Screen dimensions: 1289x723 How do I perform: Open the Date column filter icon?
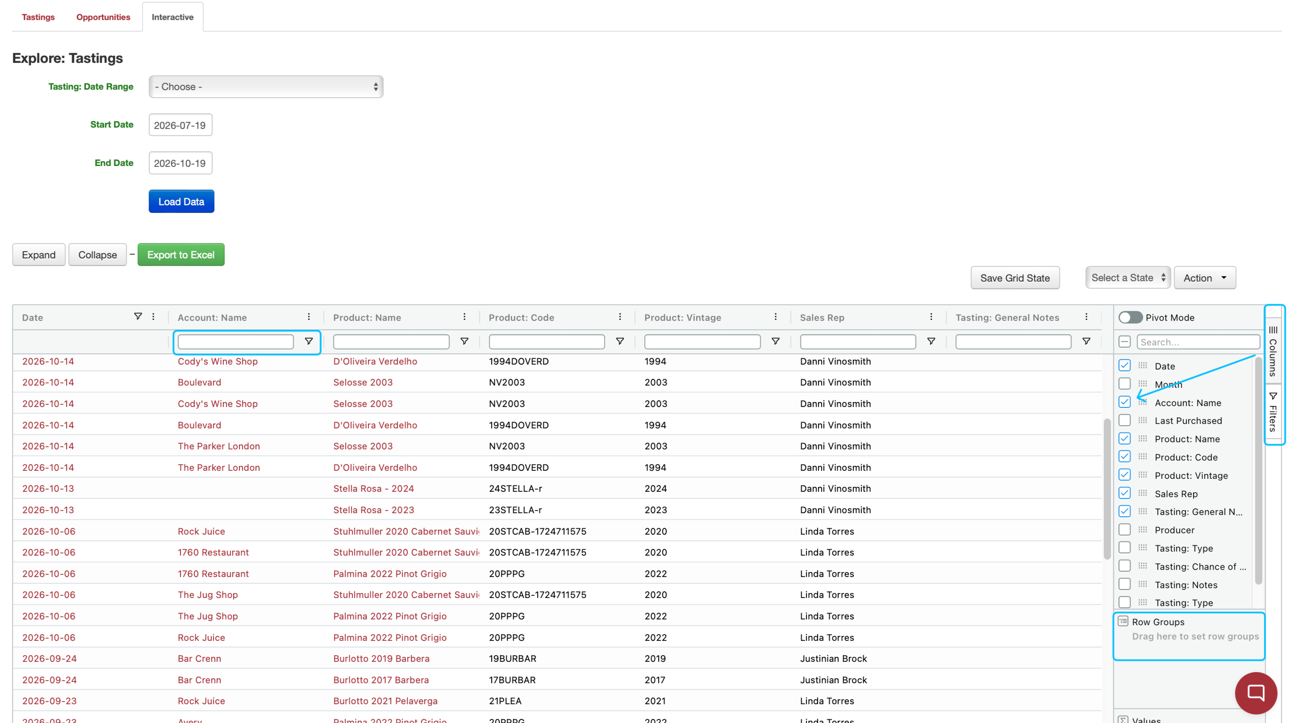(x=138, y=316)
